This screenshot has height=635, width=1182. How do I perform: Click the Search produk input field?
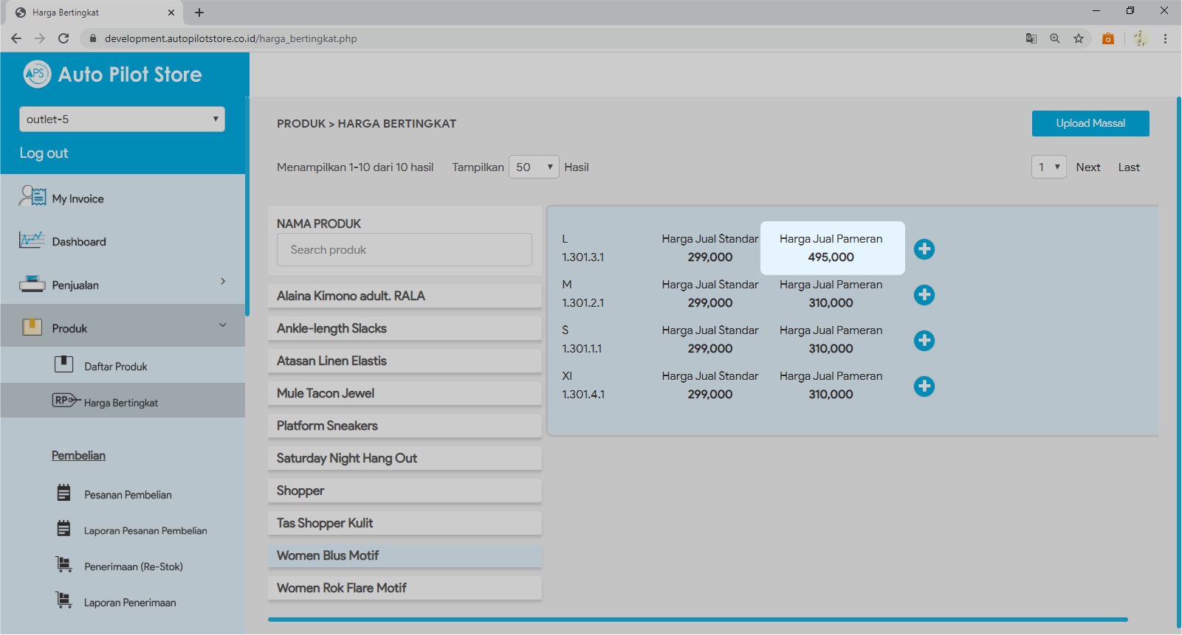[x=404, y=250]
